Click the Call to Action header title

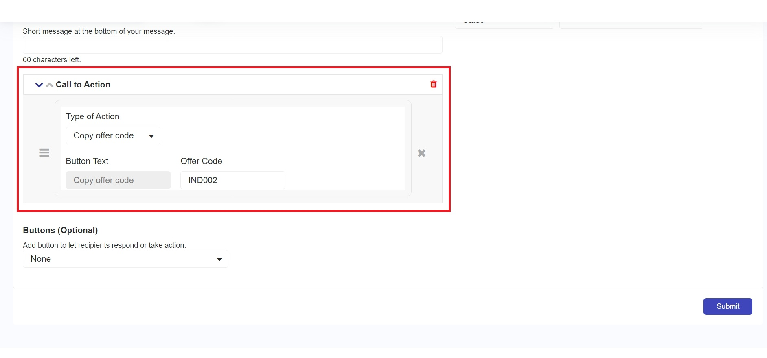83,85
